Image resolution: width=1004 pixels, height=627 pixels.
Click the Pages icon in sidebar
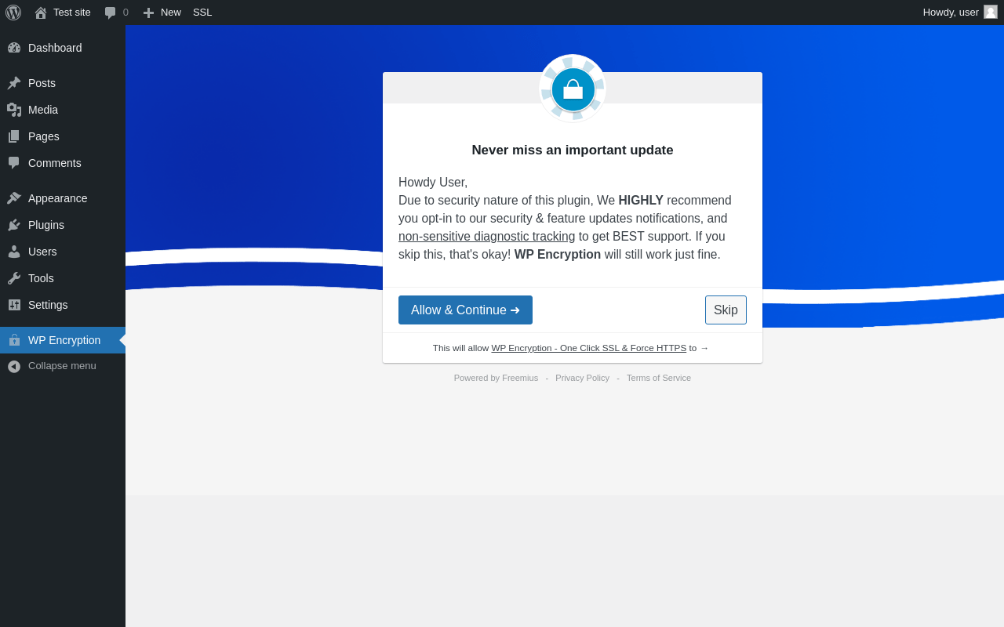[x=14, y=136]
